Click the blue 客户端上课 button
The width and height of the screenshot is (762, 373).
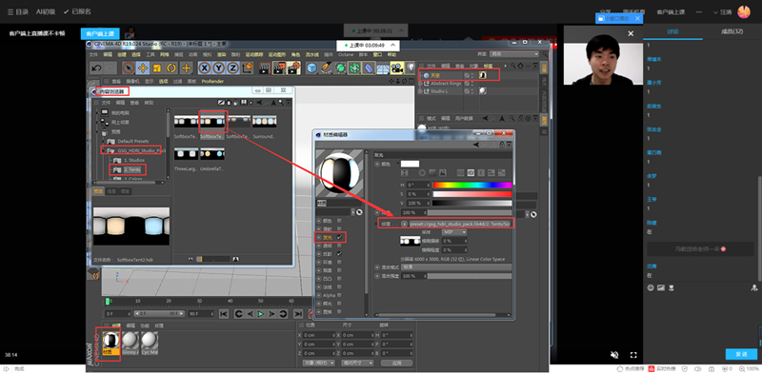coord(100,34)
